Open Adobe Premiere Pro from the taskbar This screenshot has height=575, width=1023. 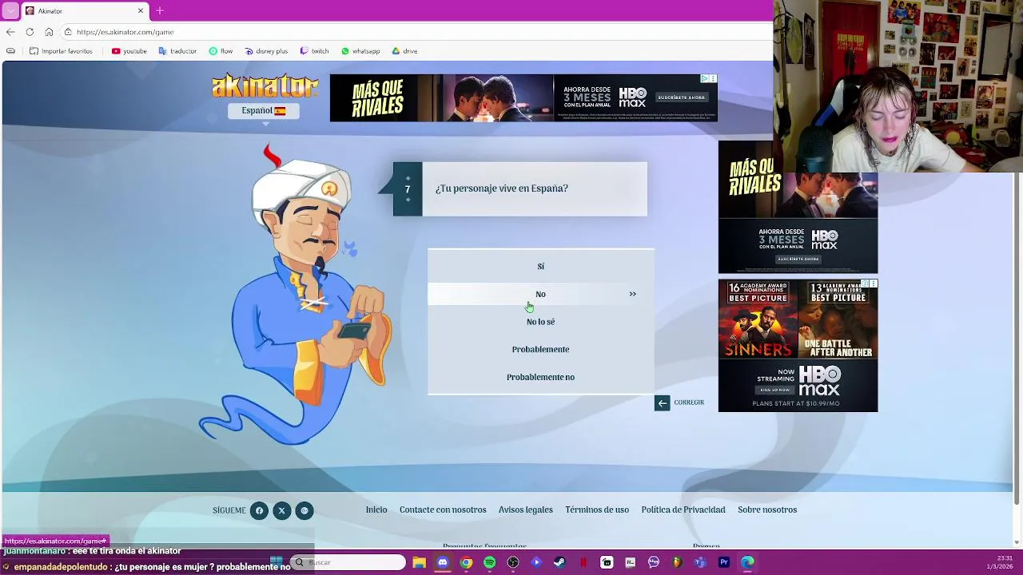[724, 562]
